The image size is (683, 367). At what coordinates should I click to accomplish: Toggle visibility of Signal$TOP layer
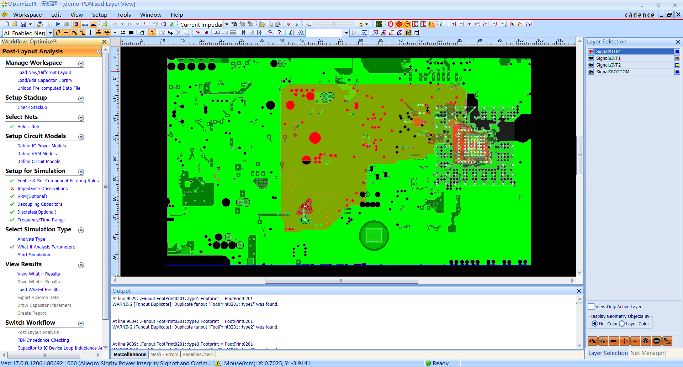(591, 52)
